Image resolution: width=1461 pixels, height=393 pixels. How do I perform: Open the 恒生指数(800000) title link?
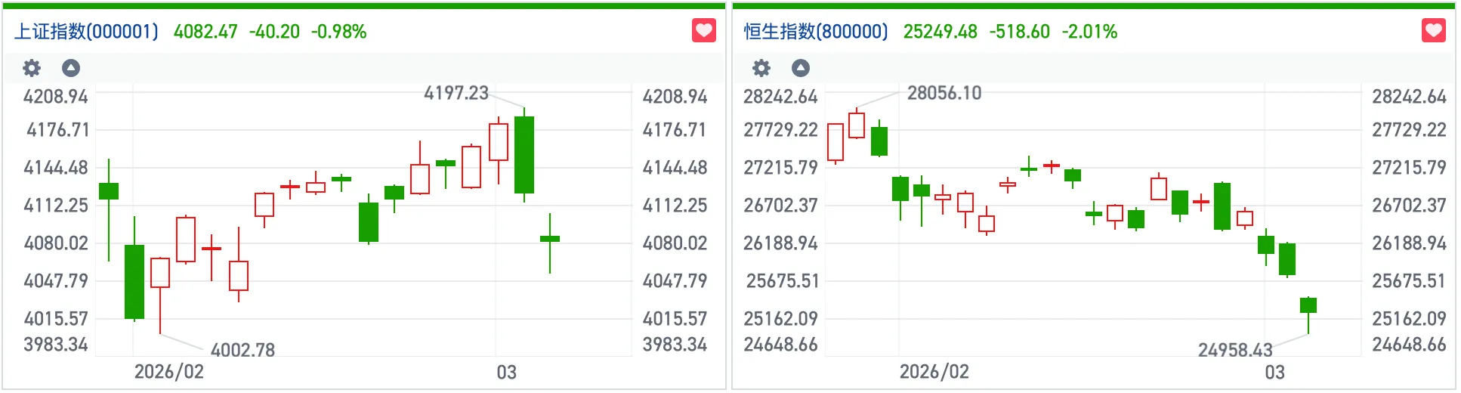point(816,32)
